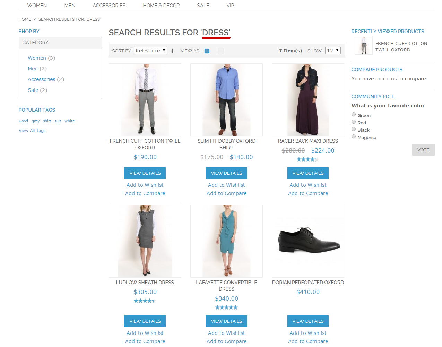Viewport: 442px width, 347px height.
Task: Filter by Accessories category
Action: point(42,79)
